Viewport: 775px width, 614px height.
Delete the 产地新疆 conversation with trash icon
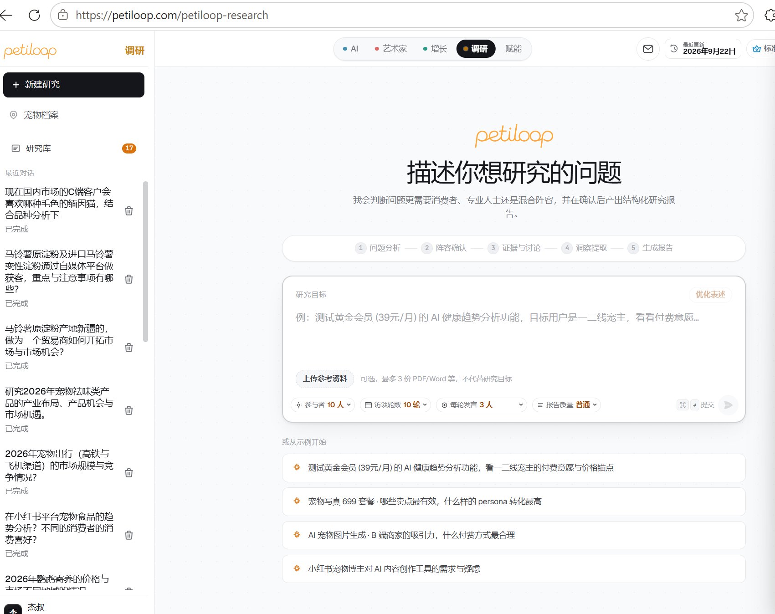[x=129, y=348]
